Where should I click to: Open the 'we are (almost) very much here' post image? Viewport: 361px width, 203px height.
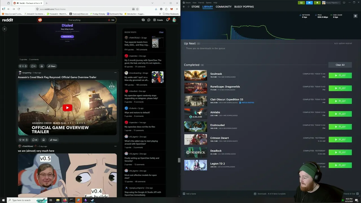click(x=67, y=175)
